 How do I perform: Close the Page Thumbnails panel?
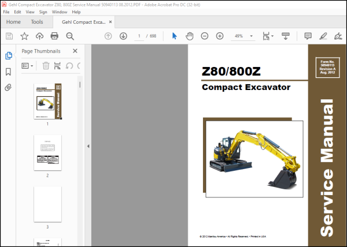(x=75, y=51)
